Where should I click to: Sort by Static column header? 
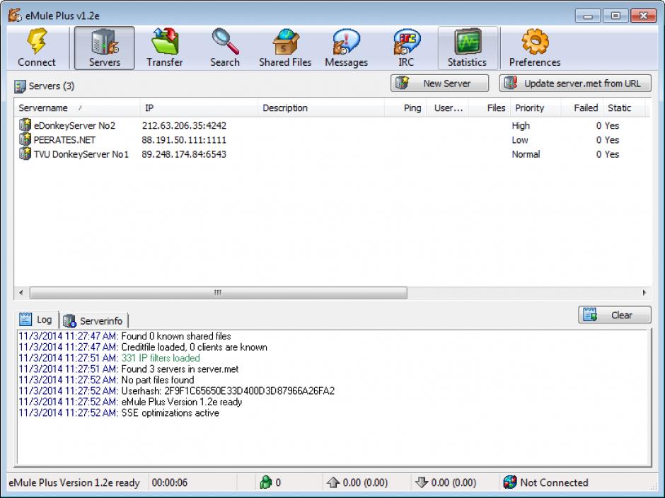[624, 108]
